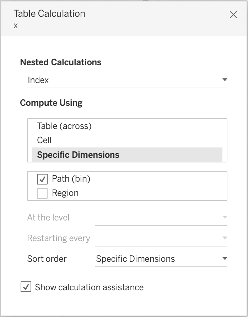Click the arrow beside the Index value
This screenshot has height=317, width=248.
click(225, 80)
